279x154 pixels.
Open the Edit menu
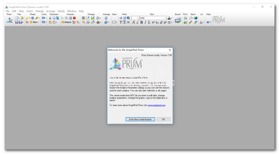14,11
